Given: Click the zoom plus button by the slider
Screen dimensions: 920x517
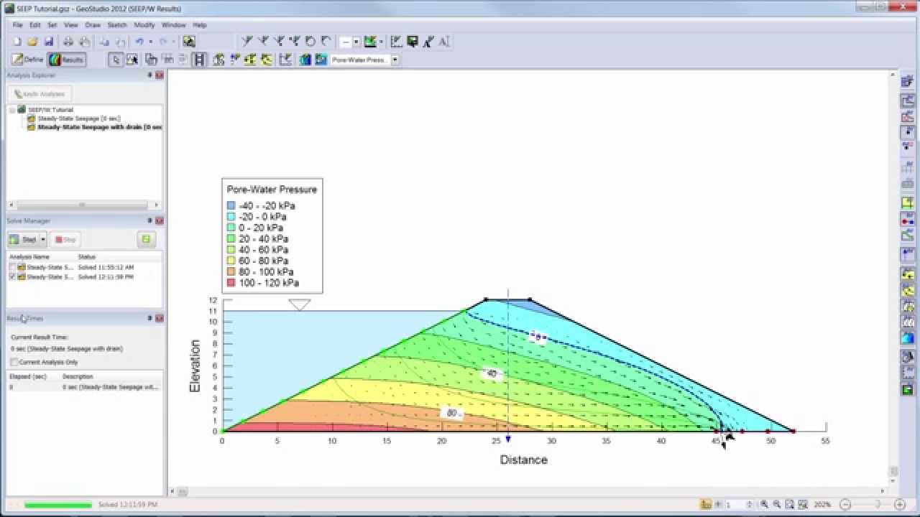Looking at the screenshot, I should coord(899,505).
